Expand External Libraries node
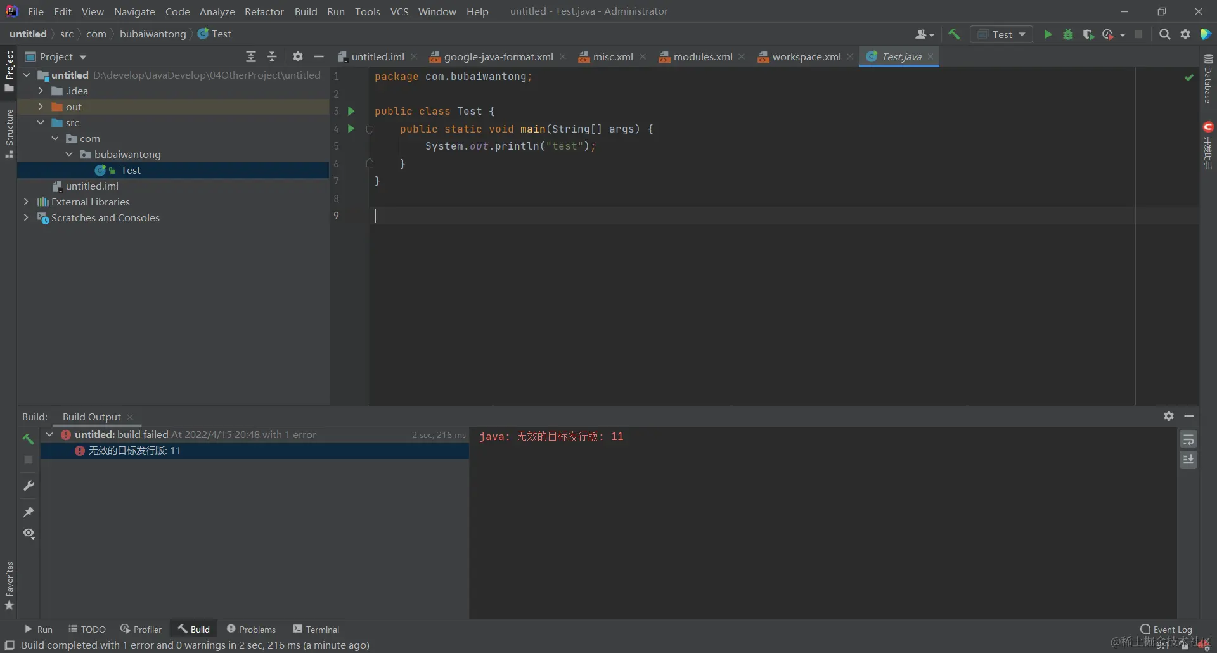 pos(26,202)
